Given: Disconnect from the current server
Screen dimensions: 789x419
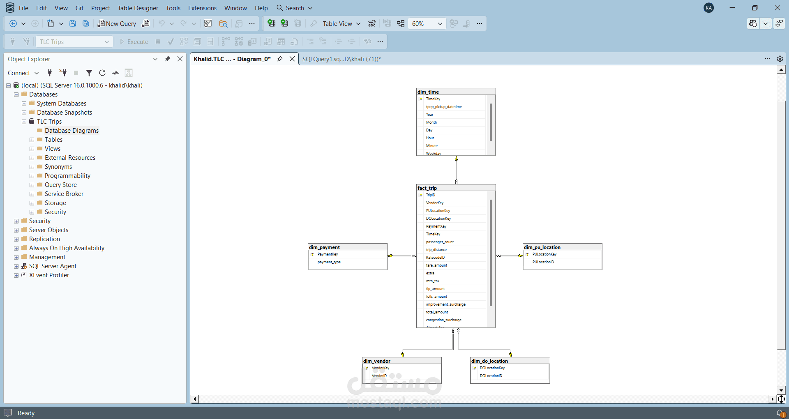Looking at the screenshot, I should click(x=63, y=73).
